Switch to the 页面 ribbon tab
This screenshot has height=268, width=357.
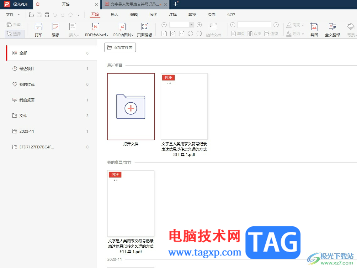(x=212, y=14)
